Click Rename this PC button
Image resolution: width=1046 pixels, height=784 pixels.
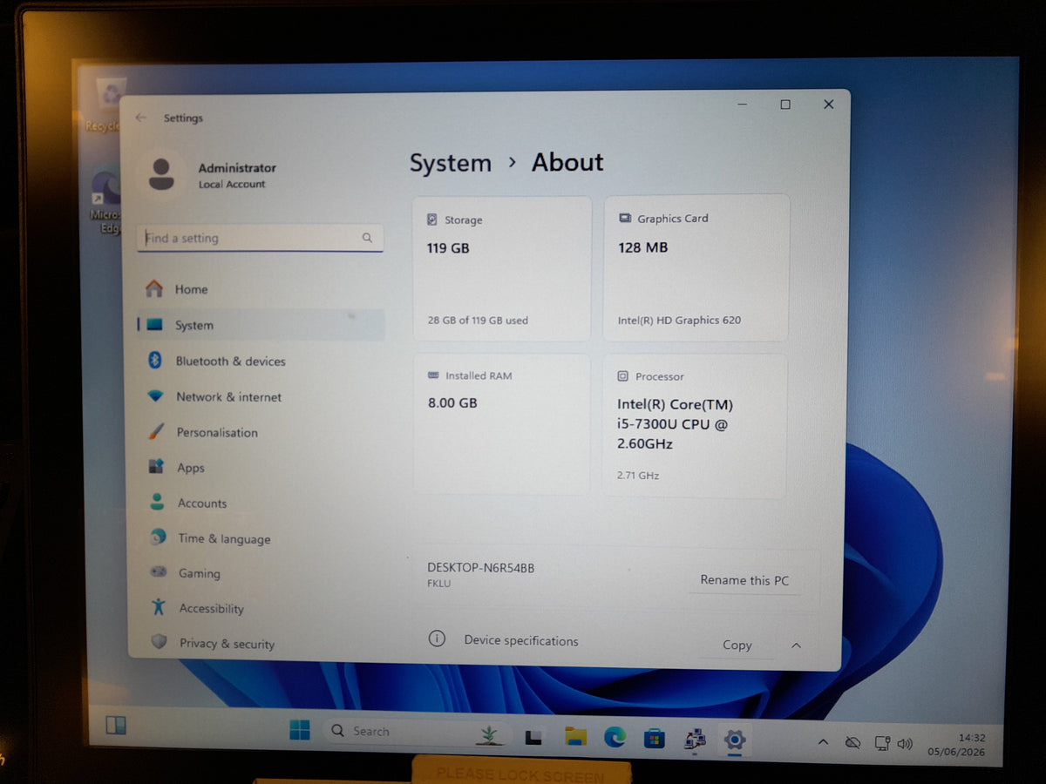[744, 580]
